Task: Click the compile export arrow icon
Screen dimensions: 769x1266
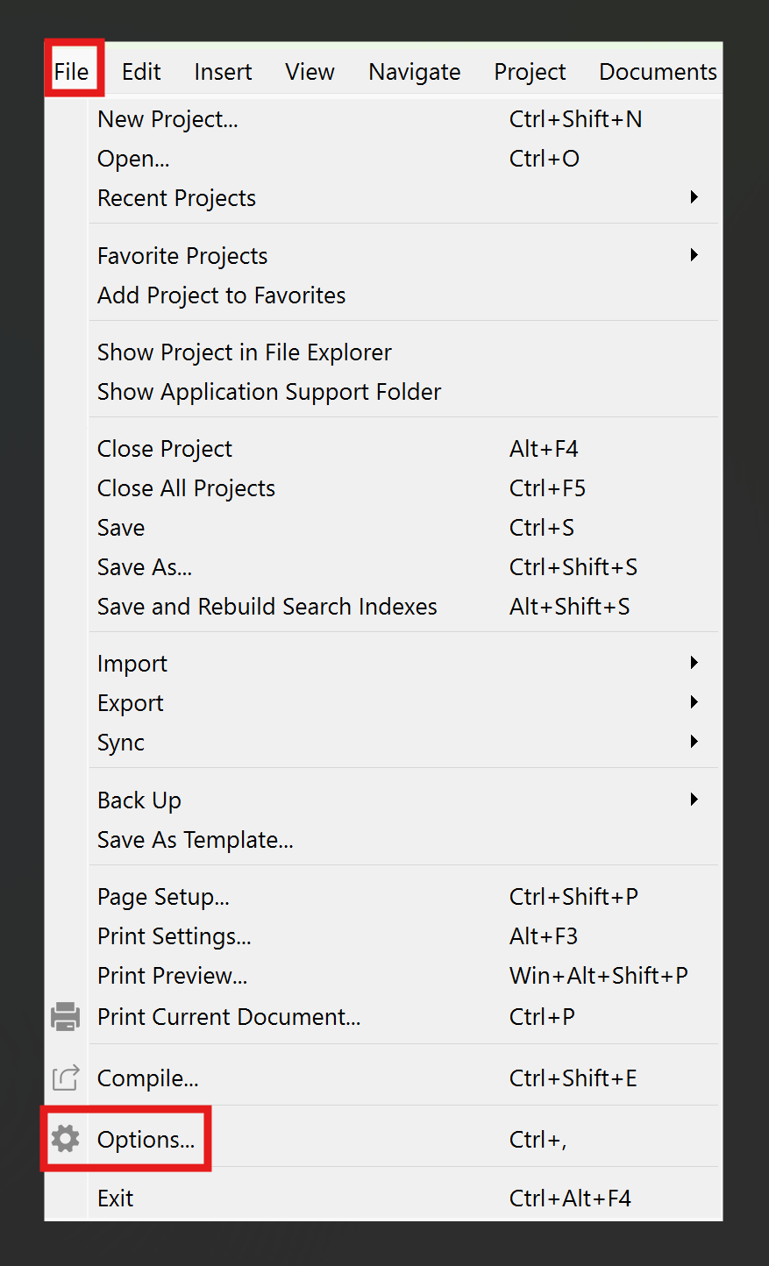Action: (x=66, y=1078)
